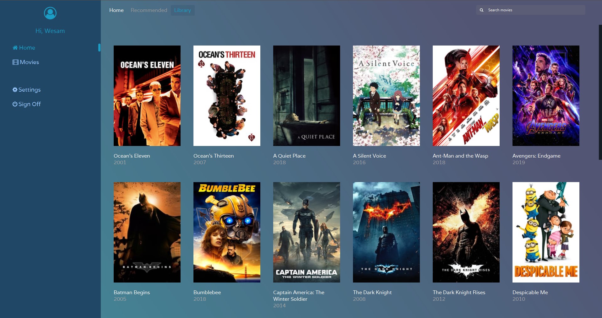The width and height of the screenshot is (602, 318).
Task: Click the vertical scrollbar on the right edge
Action: [600, 92]
